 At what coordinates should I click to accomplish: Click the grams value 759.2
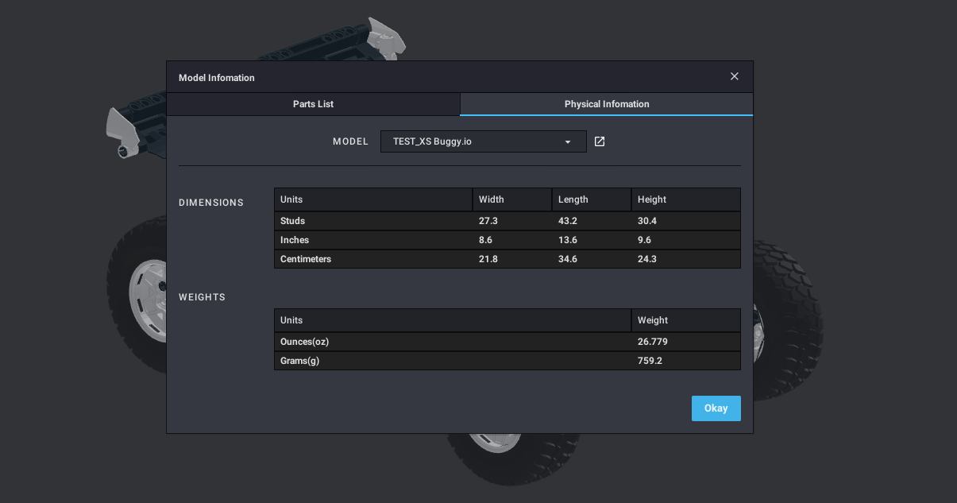650,361
